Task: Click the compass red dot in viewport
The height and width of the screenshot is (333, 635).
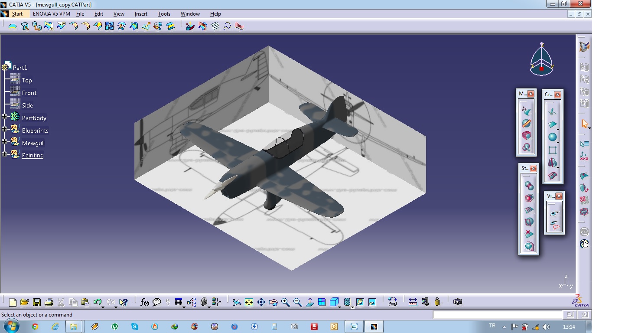Action: tap(541, 69)
